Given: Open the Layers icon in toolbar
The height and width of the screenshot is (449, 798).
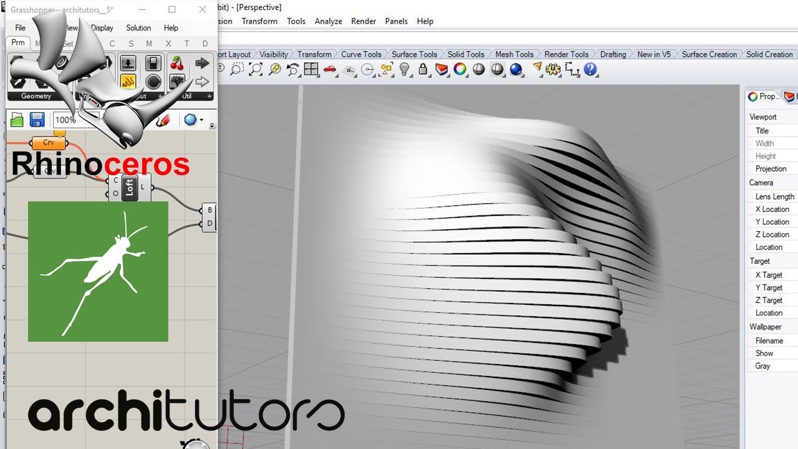Looking at the screenshot, I should (x=442, y=69).
